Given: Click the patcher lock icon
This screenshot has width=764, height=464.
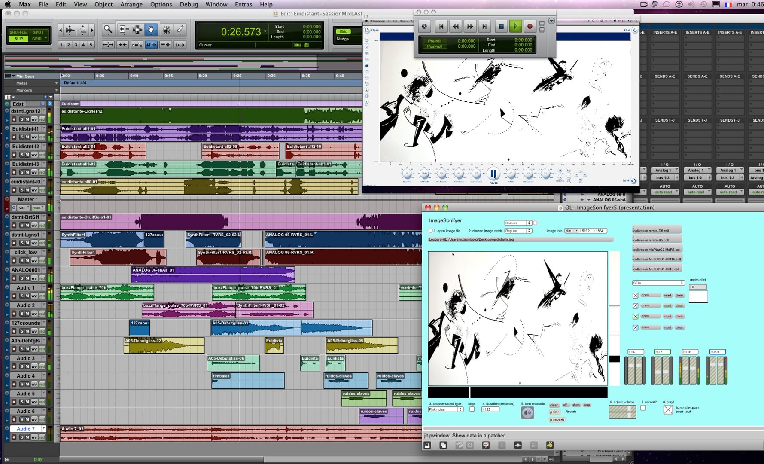Looking at the screenshot, I should pyautogui.click(x=427, y=446).
